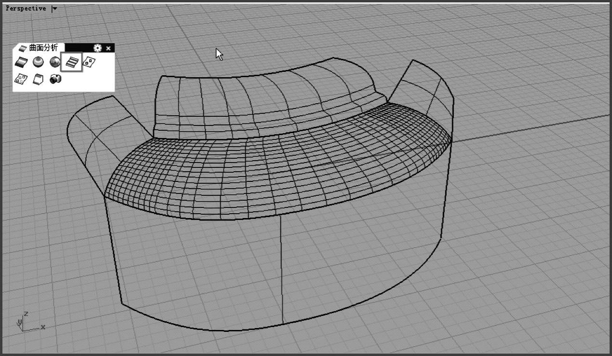Open the 曲面分析 toolbar gear options
The width and height of the screenshot is (612, 356).
coord(98,48)
